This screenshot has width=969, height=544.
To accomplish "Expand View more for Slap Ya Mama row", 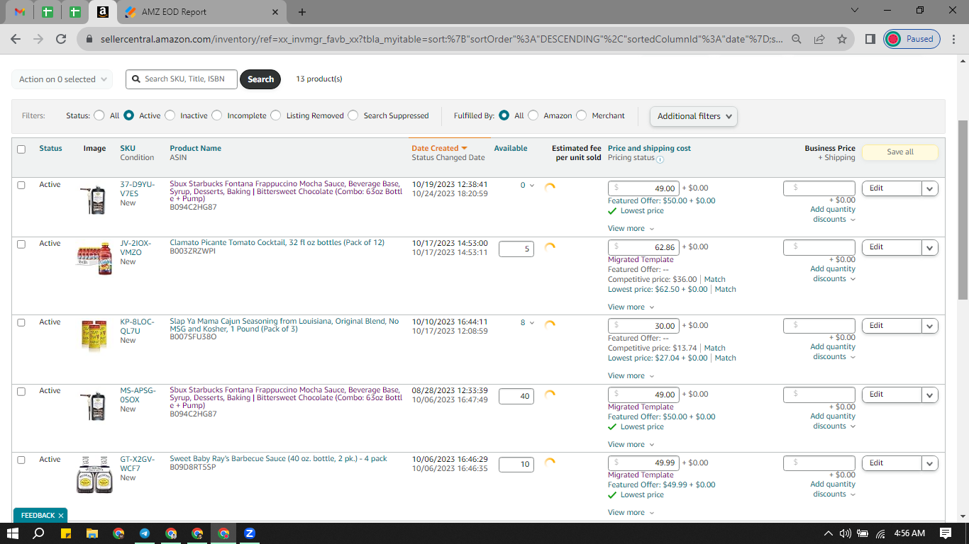I will point(631,376).
